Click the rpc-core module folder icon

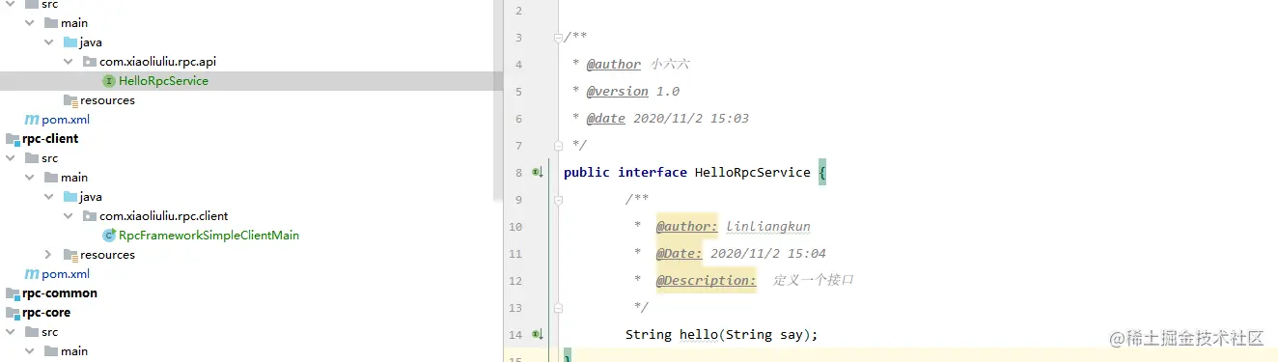tap(13, 313)
